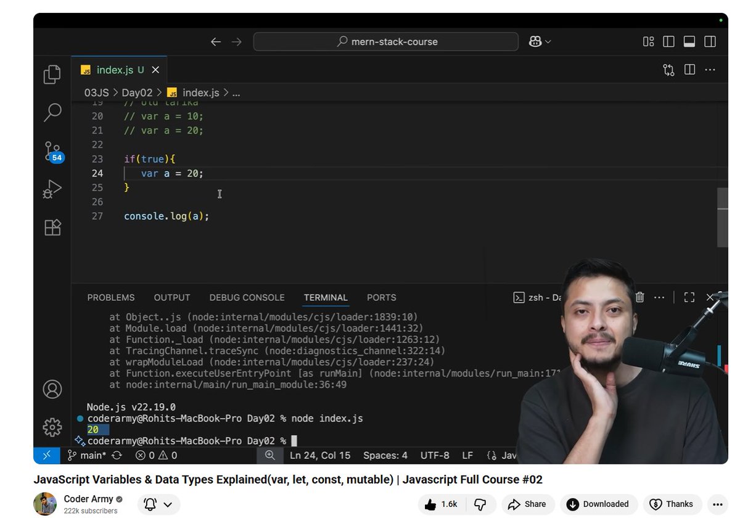This screenshot has height=518, width=740.
Task: Click the main* git branch indicator
Action: pyautogui.click(x=87, y=455)
